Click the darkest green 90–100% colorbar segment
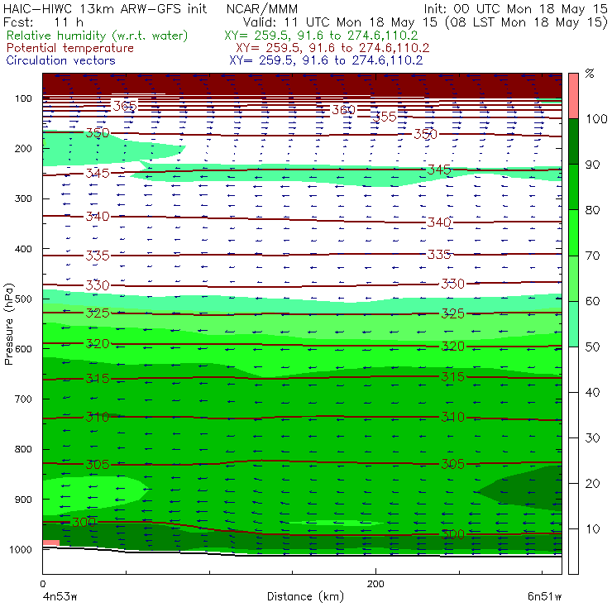This screenshot has width=612, height=612. pyautogui.click(x=573, y=141)
